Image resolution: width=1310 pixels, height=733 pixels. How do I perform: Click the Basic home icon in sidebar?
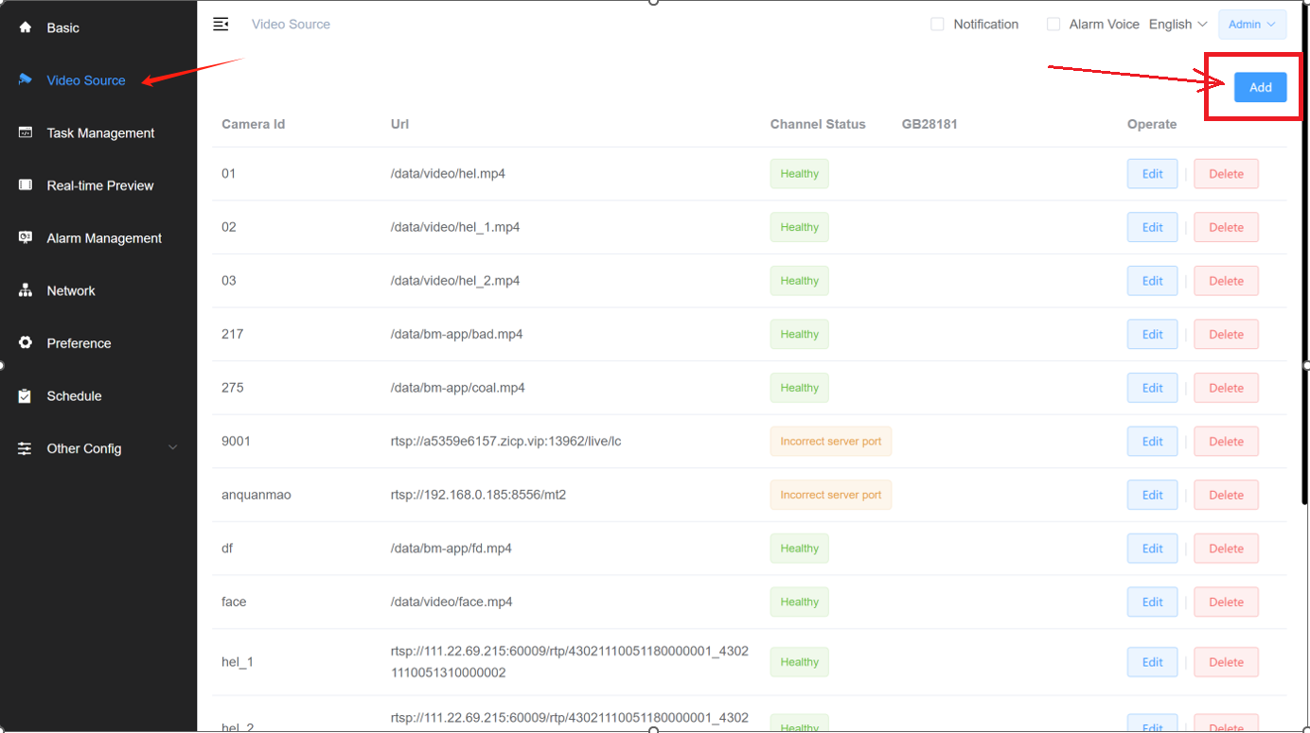26,27
